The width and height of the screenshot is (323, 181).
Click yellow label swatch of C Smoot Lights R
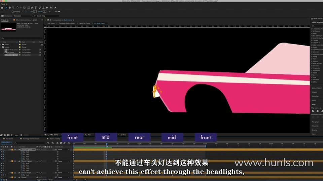click(x=12, y=149)
